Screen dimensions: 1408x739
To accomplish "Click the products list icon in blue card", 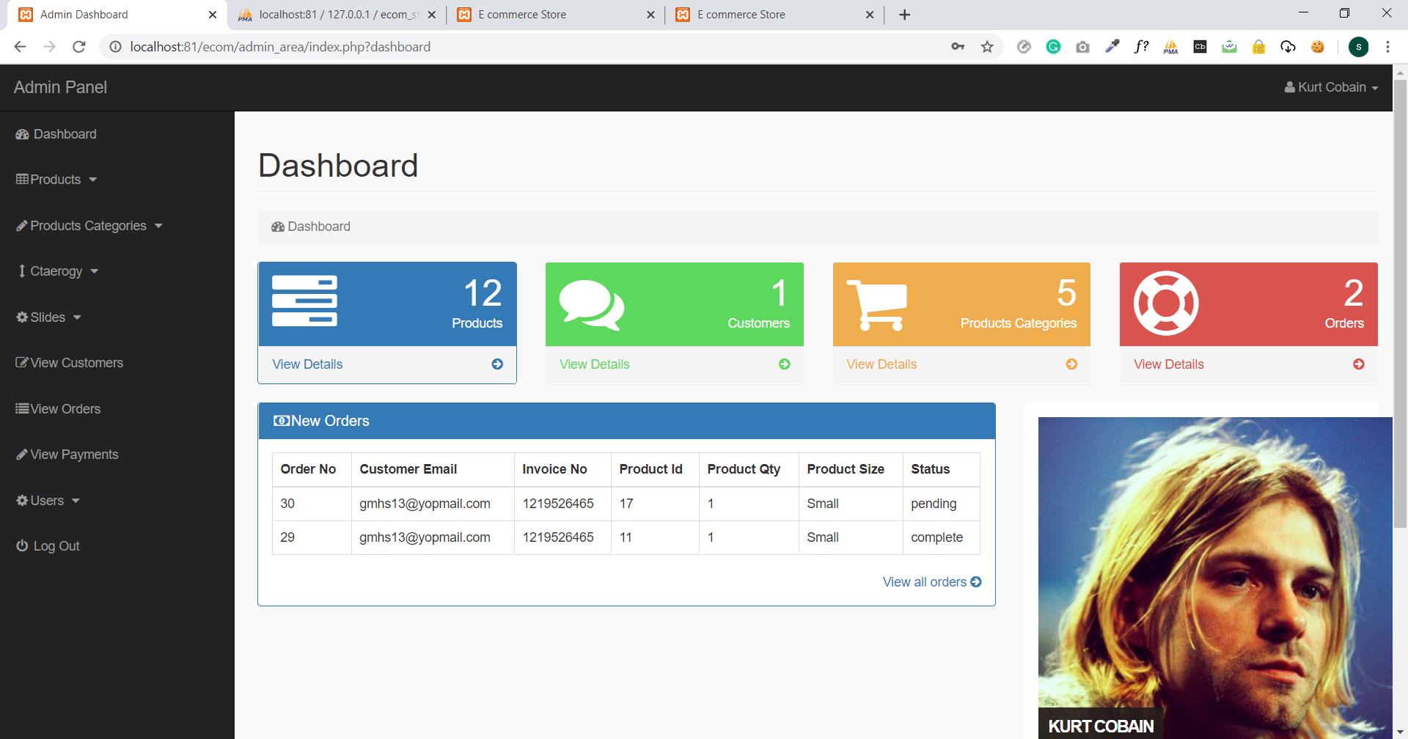I will (304, 301).
